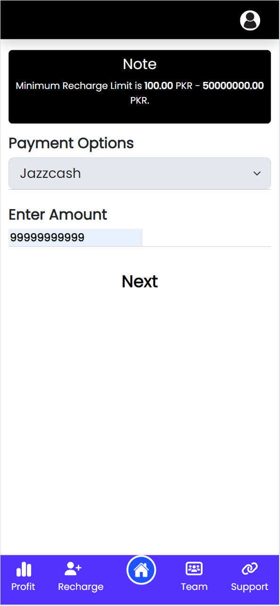This screenshot has width=280, height=606.
Task: Click the Note heading in black box
Action: tap(140, 64)
